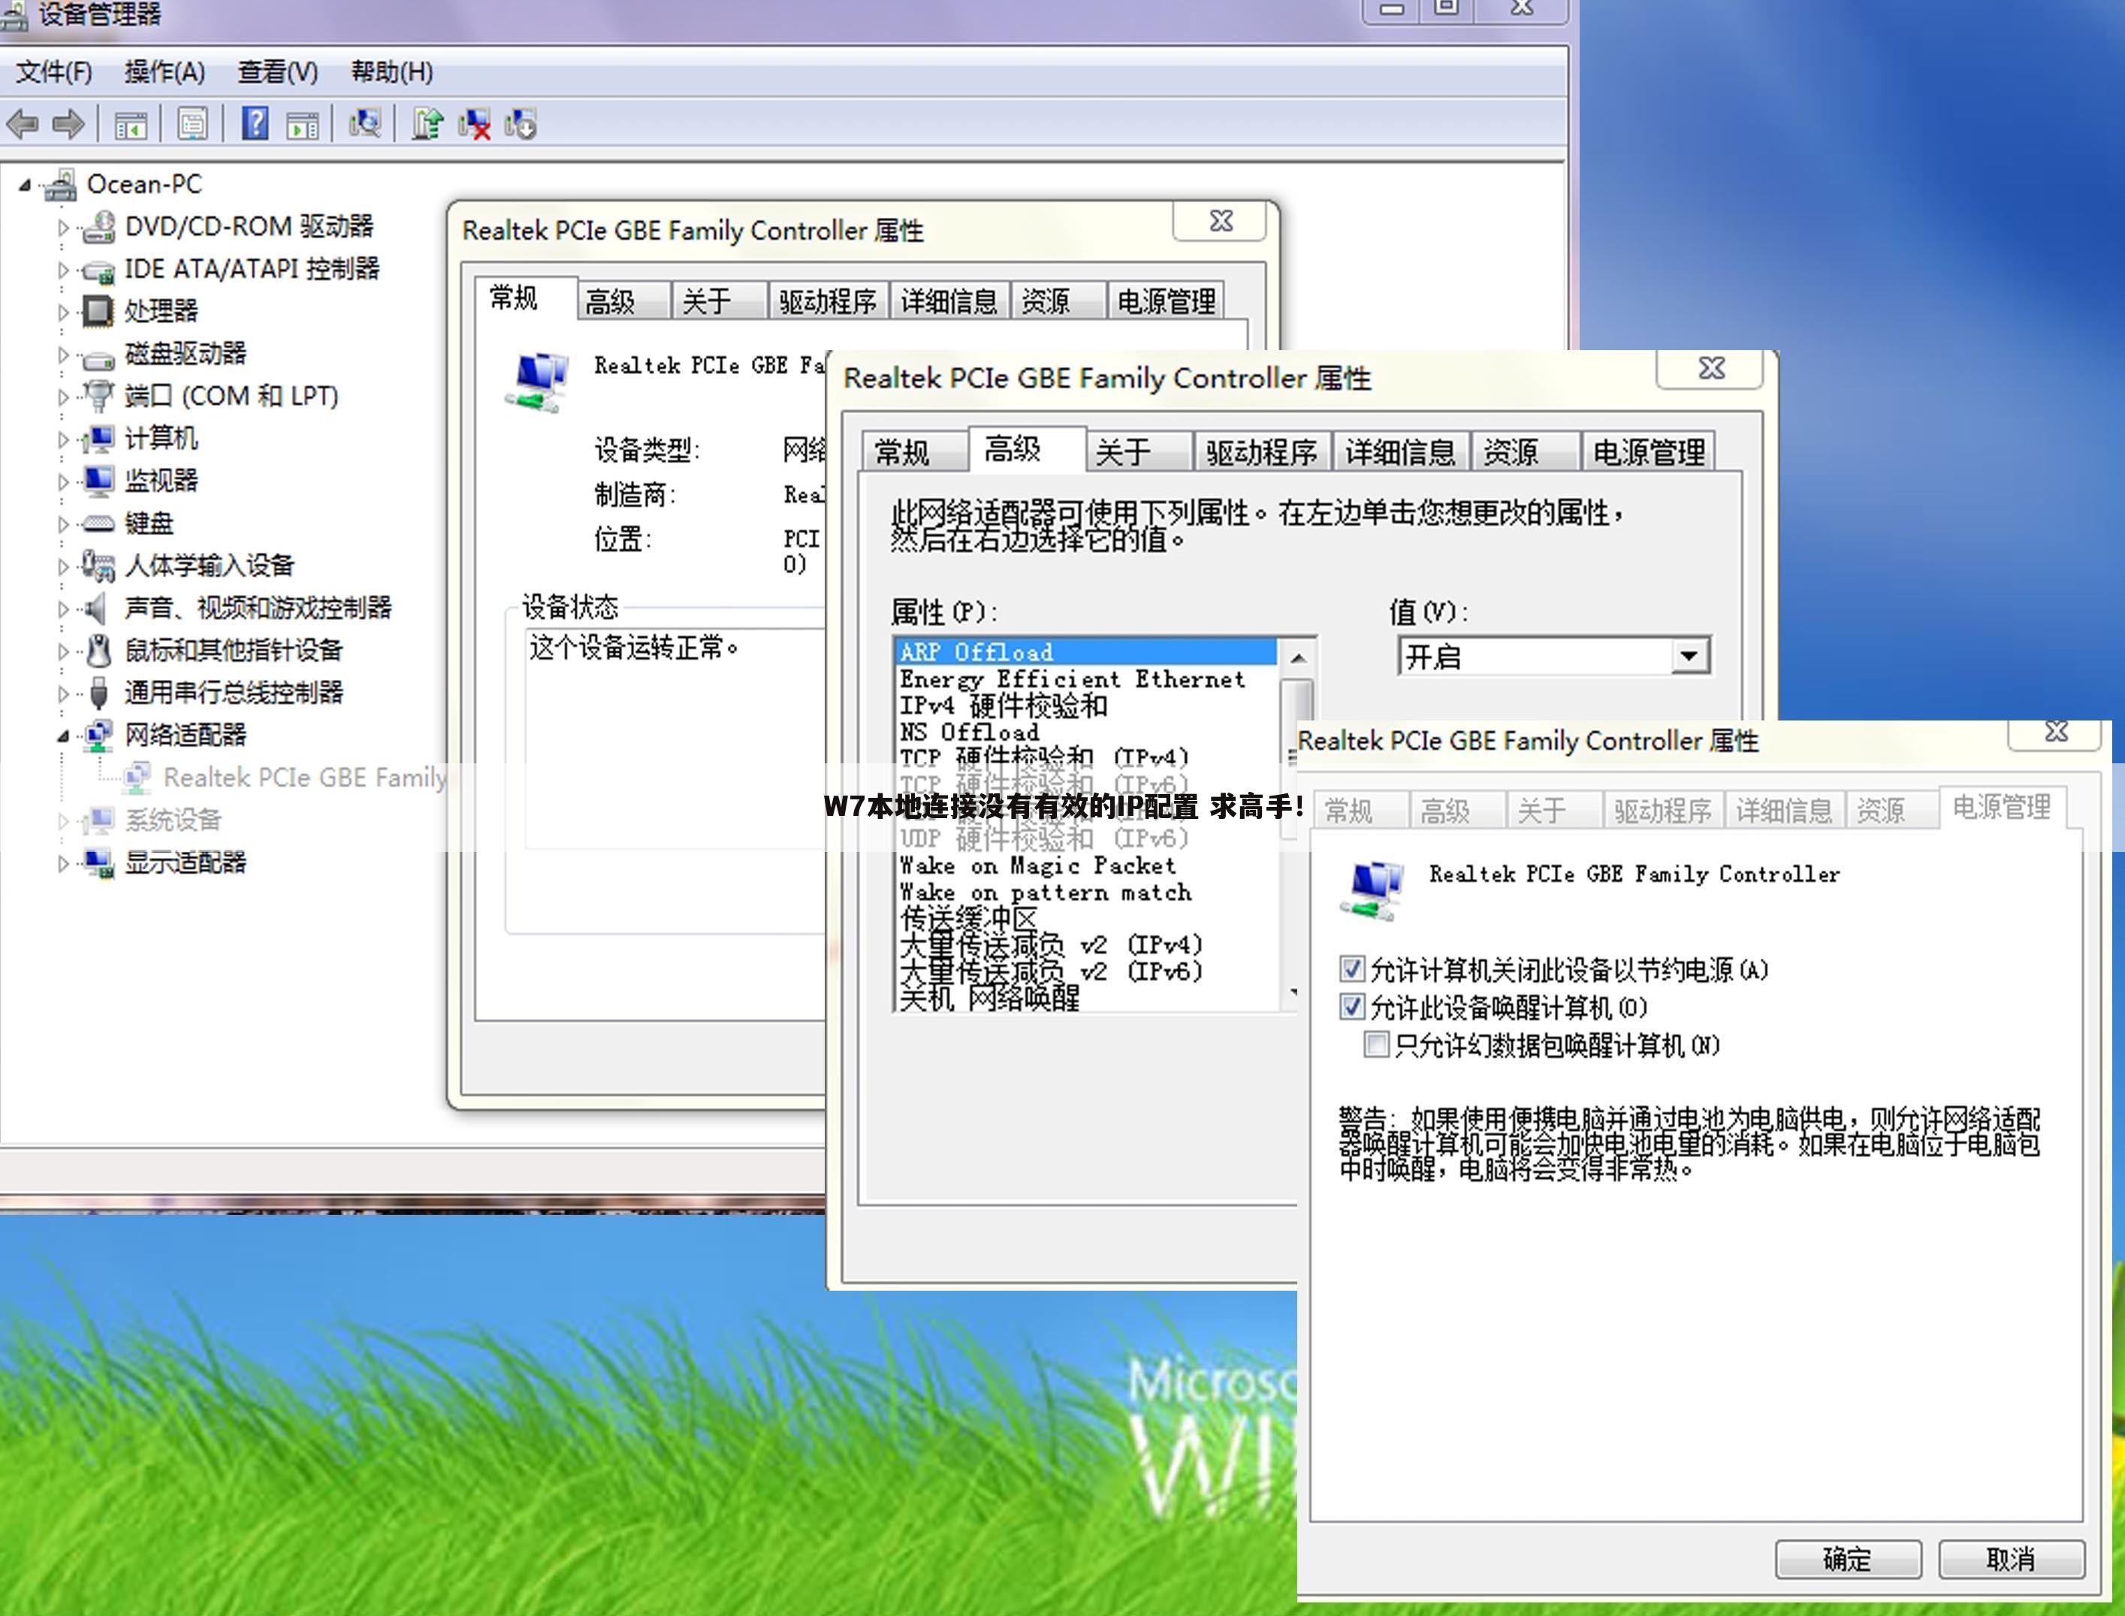Click the update driver software icon
This screenshot has width=2125, height=1616.
(427, 124)
